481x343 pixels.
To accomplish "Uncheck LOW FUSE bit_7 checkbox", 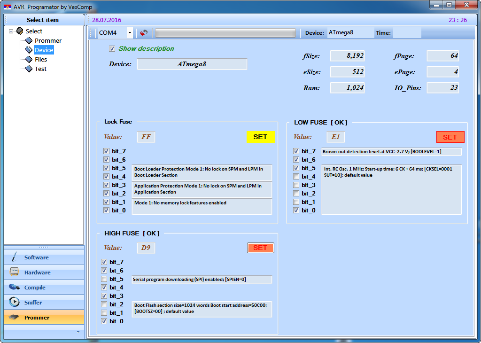I will coord(296,151).
